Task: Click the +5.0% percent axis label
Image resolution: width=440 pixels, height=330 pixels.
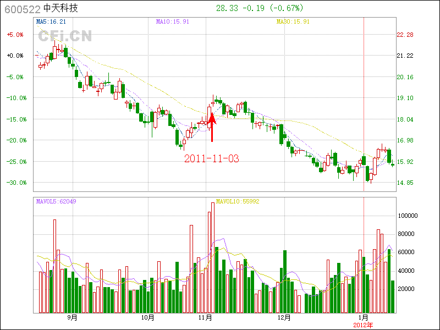Action: tap(15, 35)
